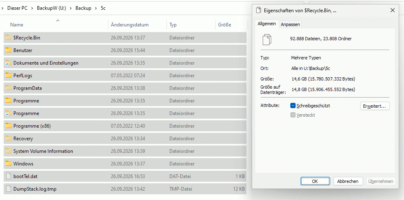Viewport: 404px width, 200px height.
Task: Expand breadcrumb chevron after BackupW (U:)
Action: tap(71, 8)
